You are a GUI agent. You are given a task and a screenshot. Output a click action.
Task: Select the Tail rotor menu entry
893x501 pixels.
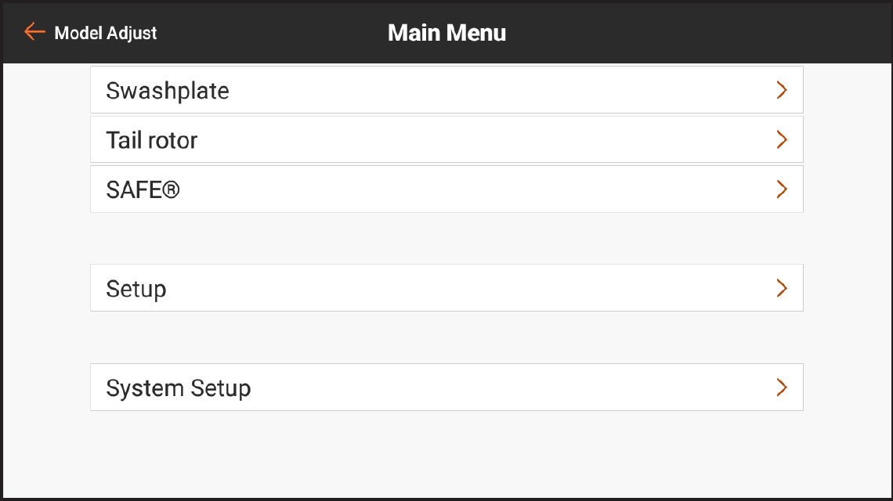tap(446, 140)
